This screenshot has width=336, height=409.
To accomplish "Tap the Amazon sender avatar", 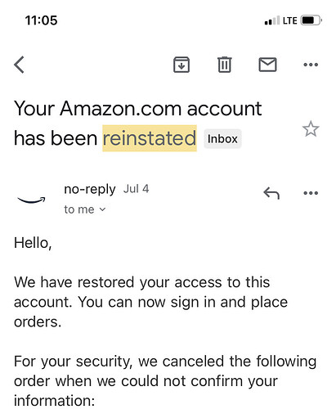I will pyautogui.click(x=31, y=200).
